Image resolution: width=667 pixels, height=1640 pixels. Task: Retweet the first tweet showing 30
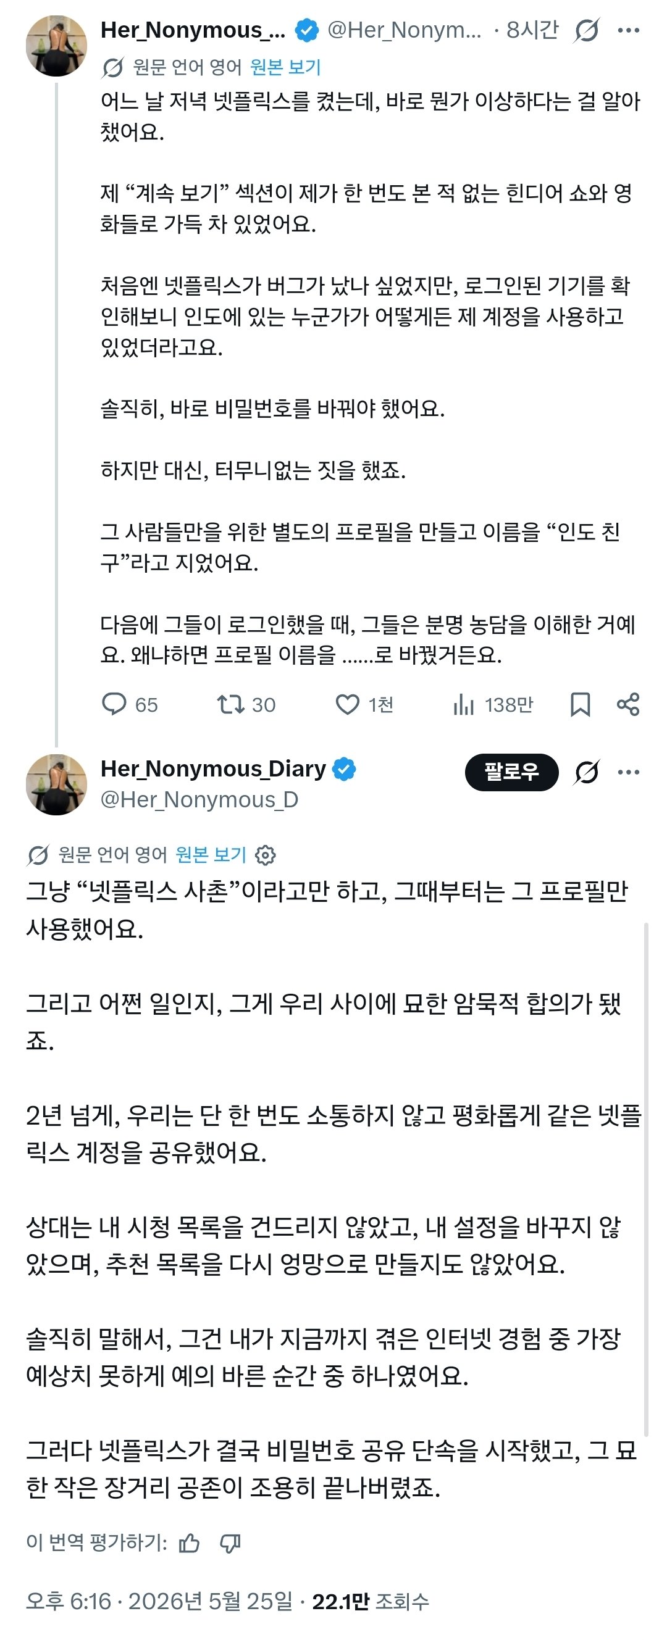tap(246, 704)
